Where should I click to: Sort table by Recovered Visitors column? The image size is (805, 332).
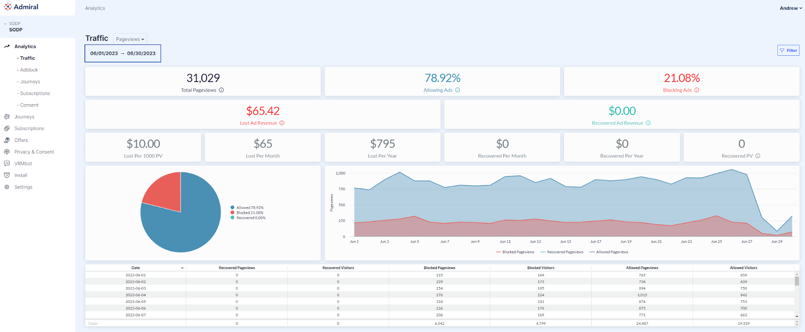point(338,268)
